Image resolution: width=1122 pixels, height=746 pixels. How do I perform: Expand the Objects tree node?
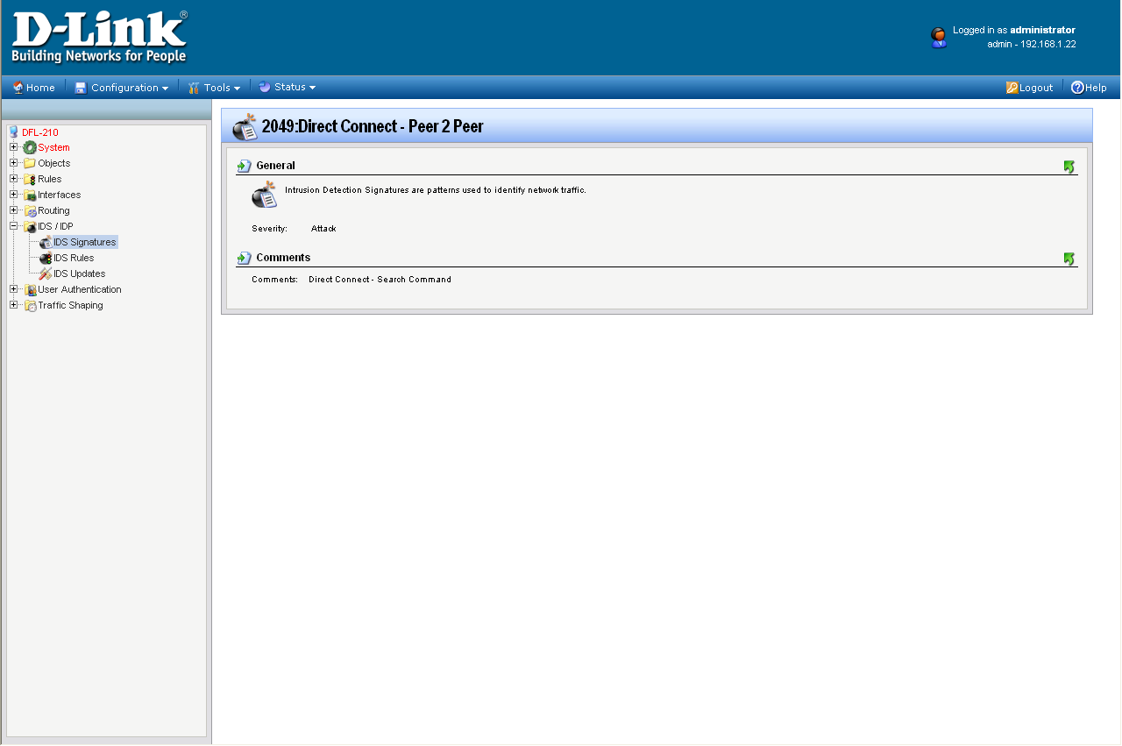tap(14, 163)
